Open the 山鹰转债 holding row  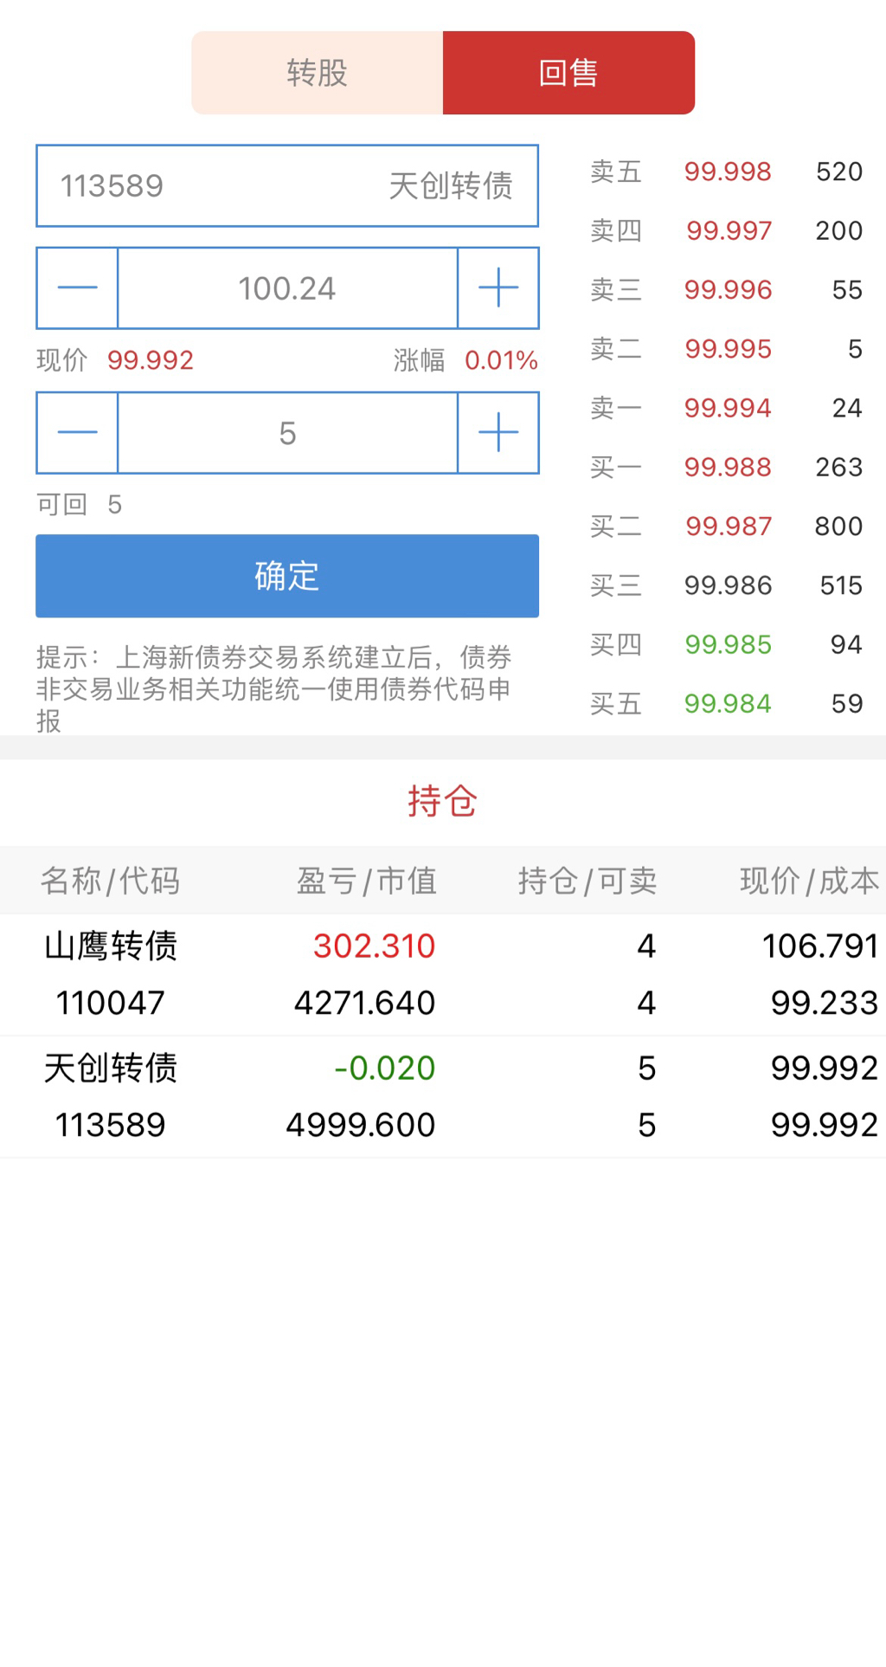tap(443, 974)
